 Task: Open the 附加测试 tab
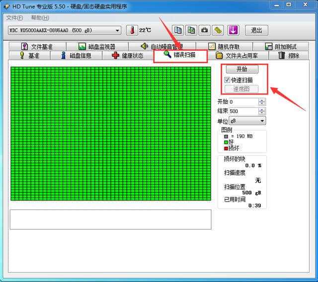(x=281, y=47)
